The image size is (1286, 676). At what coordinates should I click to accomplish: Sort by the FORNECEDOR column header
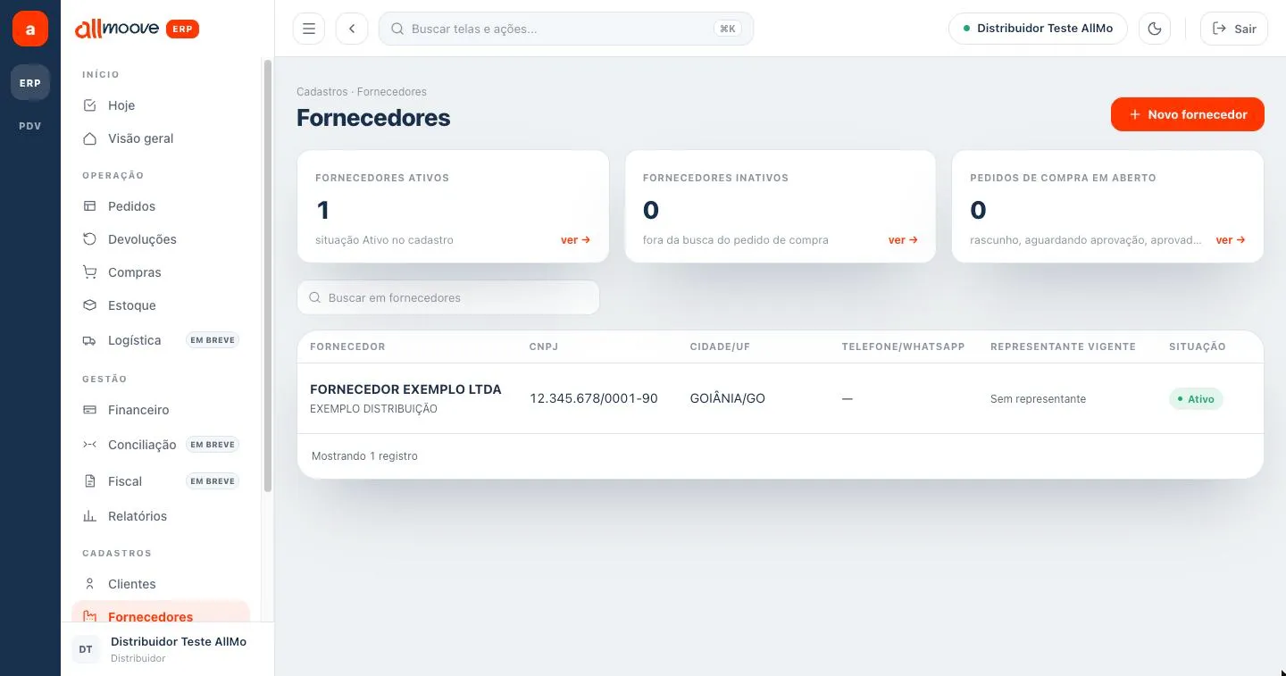point(347,346)
